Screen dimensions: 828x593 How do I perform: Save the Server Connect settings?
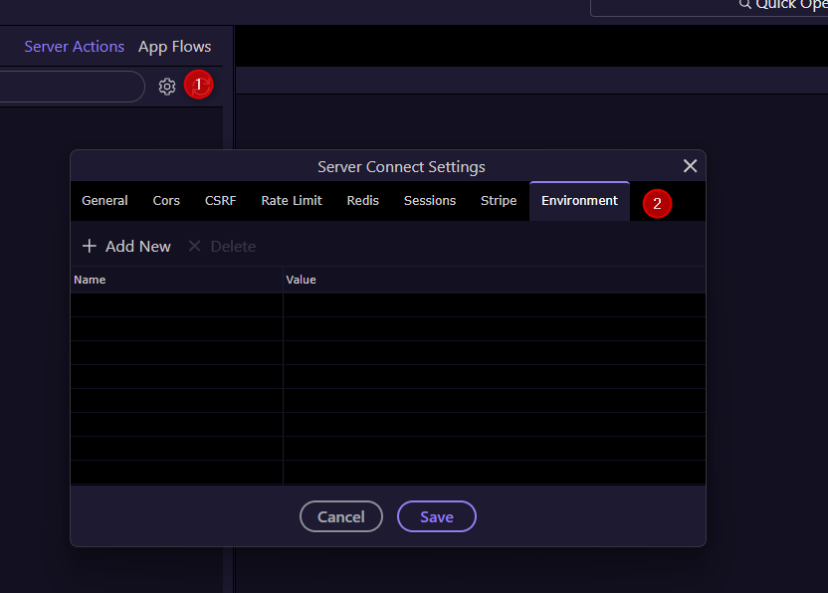(437, 516)
